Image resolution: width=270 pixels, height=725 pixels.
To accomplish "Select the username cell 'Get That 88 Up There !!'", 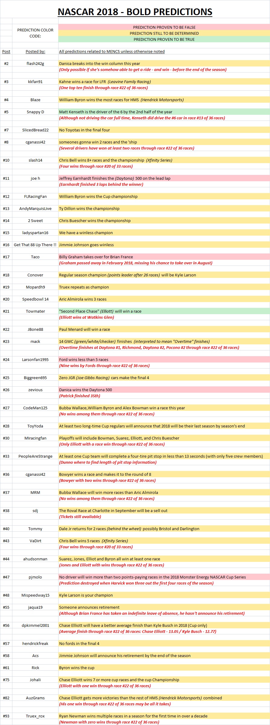I will pos(35,245).
